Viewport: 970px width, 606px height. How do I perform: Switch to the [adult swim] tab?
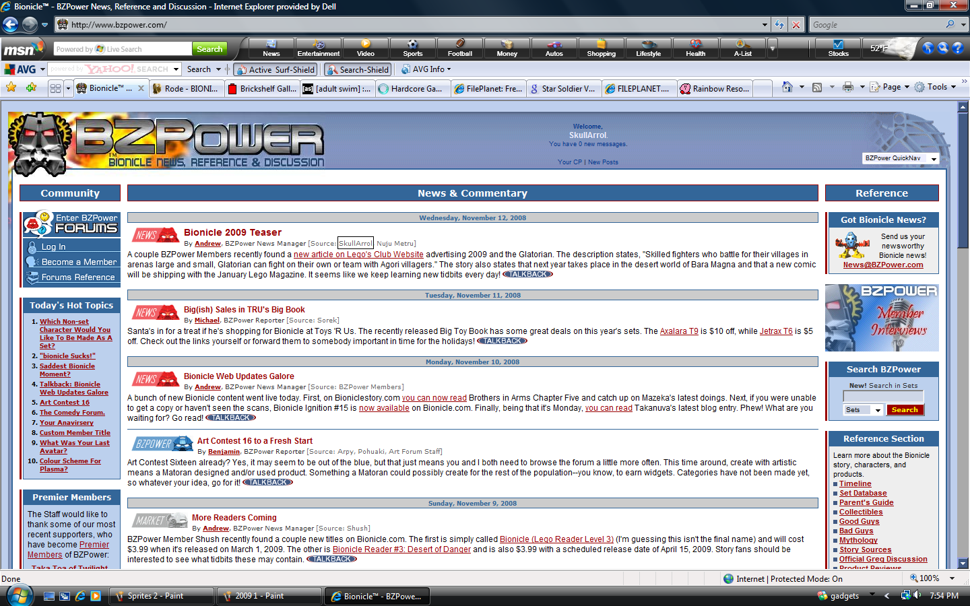click(337, 88)
